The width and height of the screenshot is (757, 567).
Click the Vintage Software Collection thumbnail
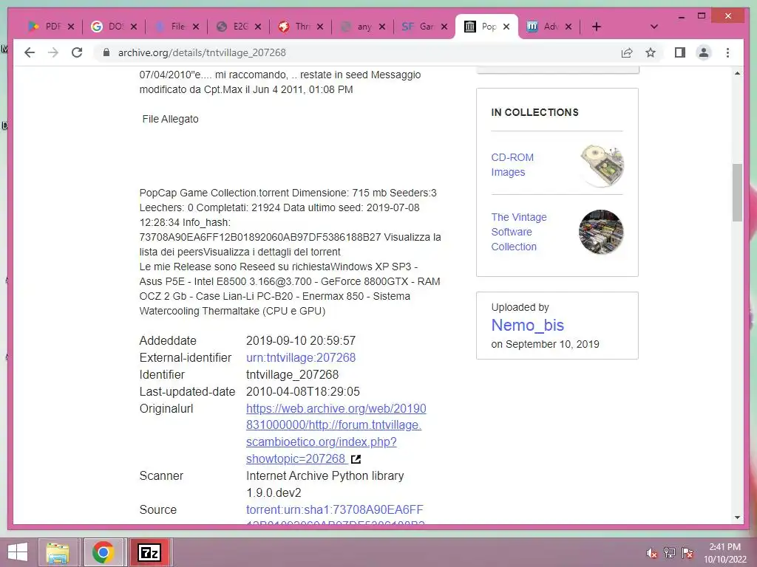[601, 232]
